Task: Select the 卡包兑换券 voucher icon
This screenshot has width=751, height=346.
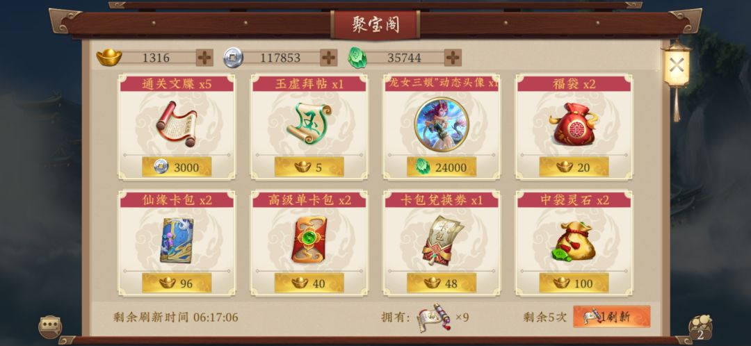Action: [442, 240]
